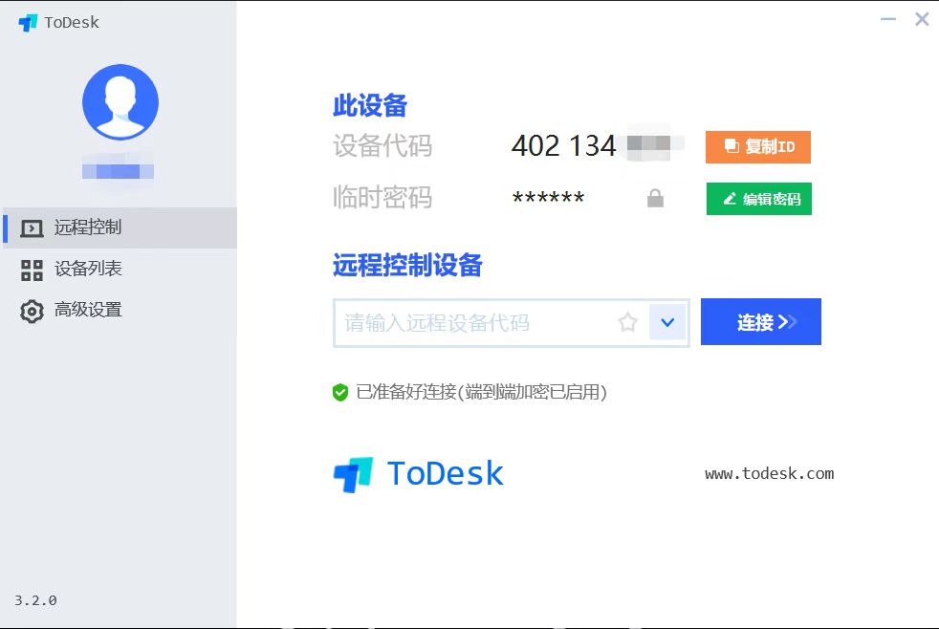Open 高级设置 via the gear icon
939x629 pixels.
(x=32, y=310)
